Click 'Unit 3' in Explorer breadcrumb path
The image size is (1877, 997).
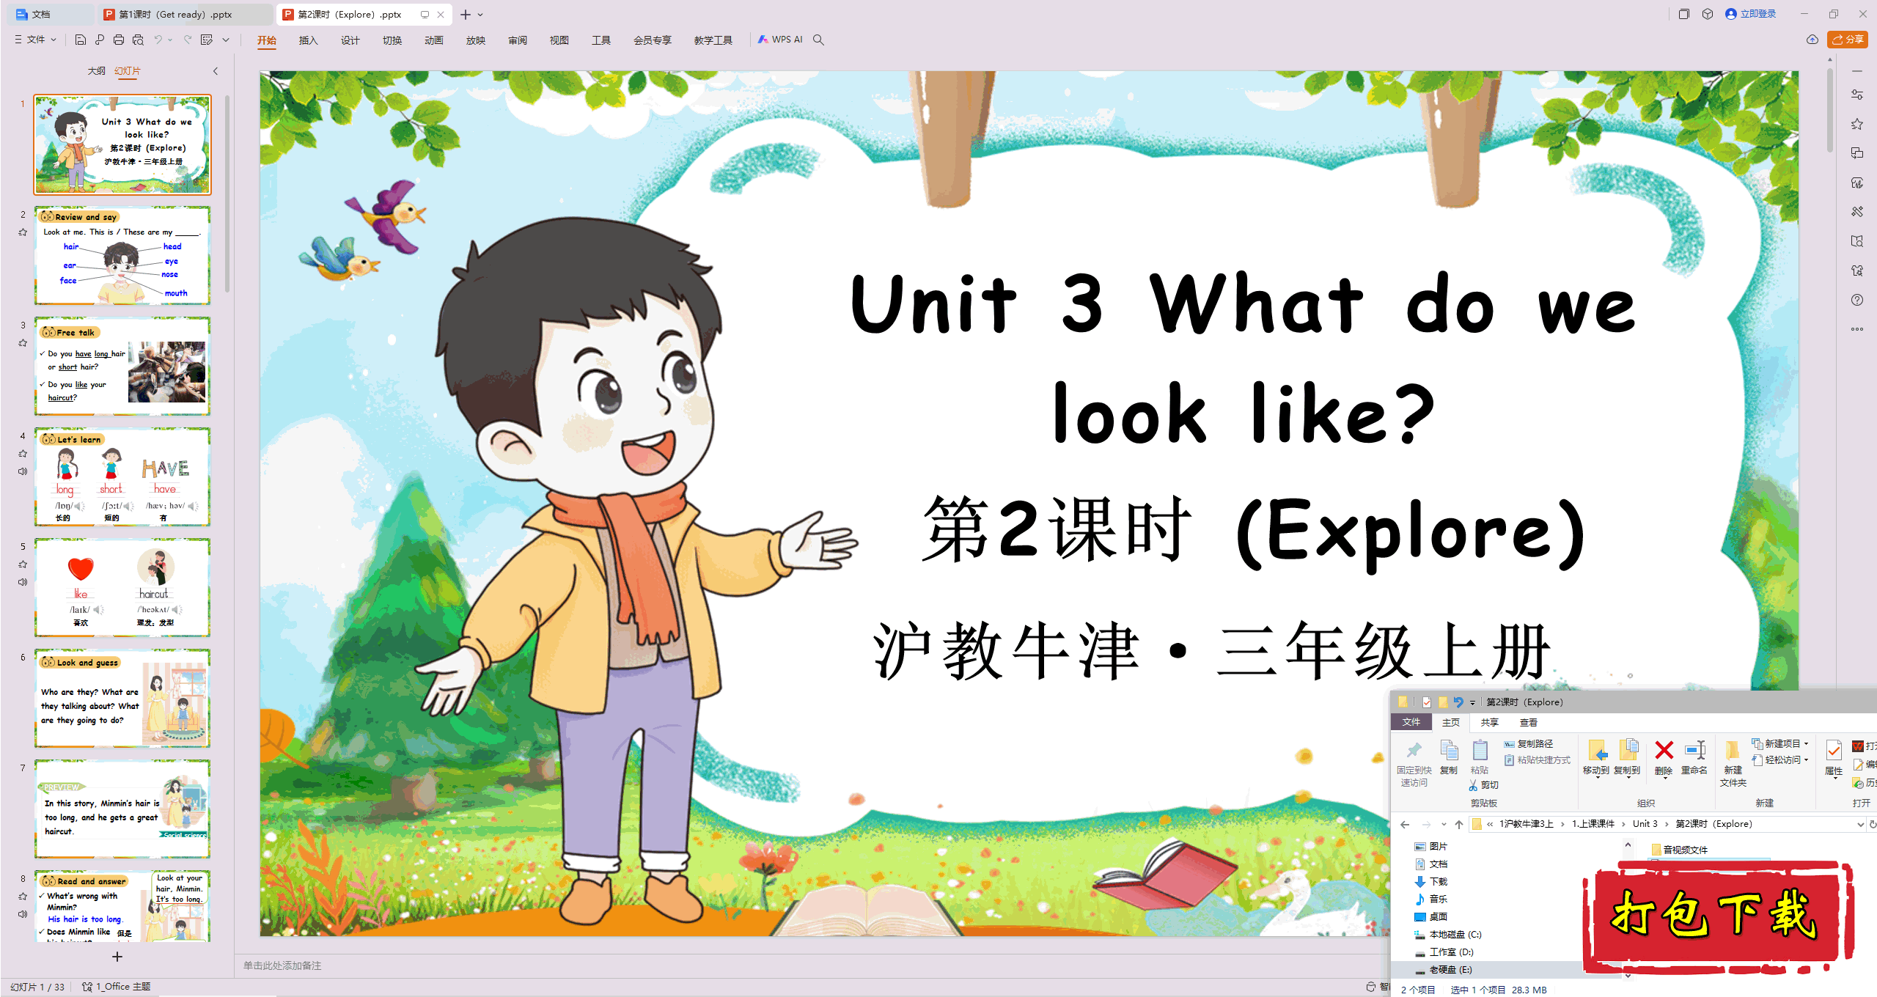click(1645, 824)
